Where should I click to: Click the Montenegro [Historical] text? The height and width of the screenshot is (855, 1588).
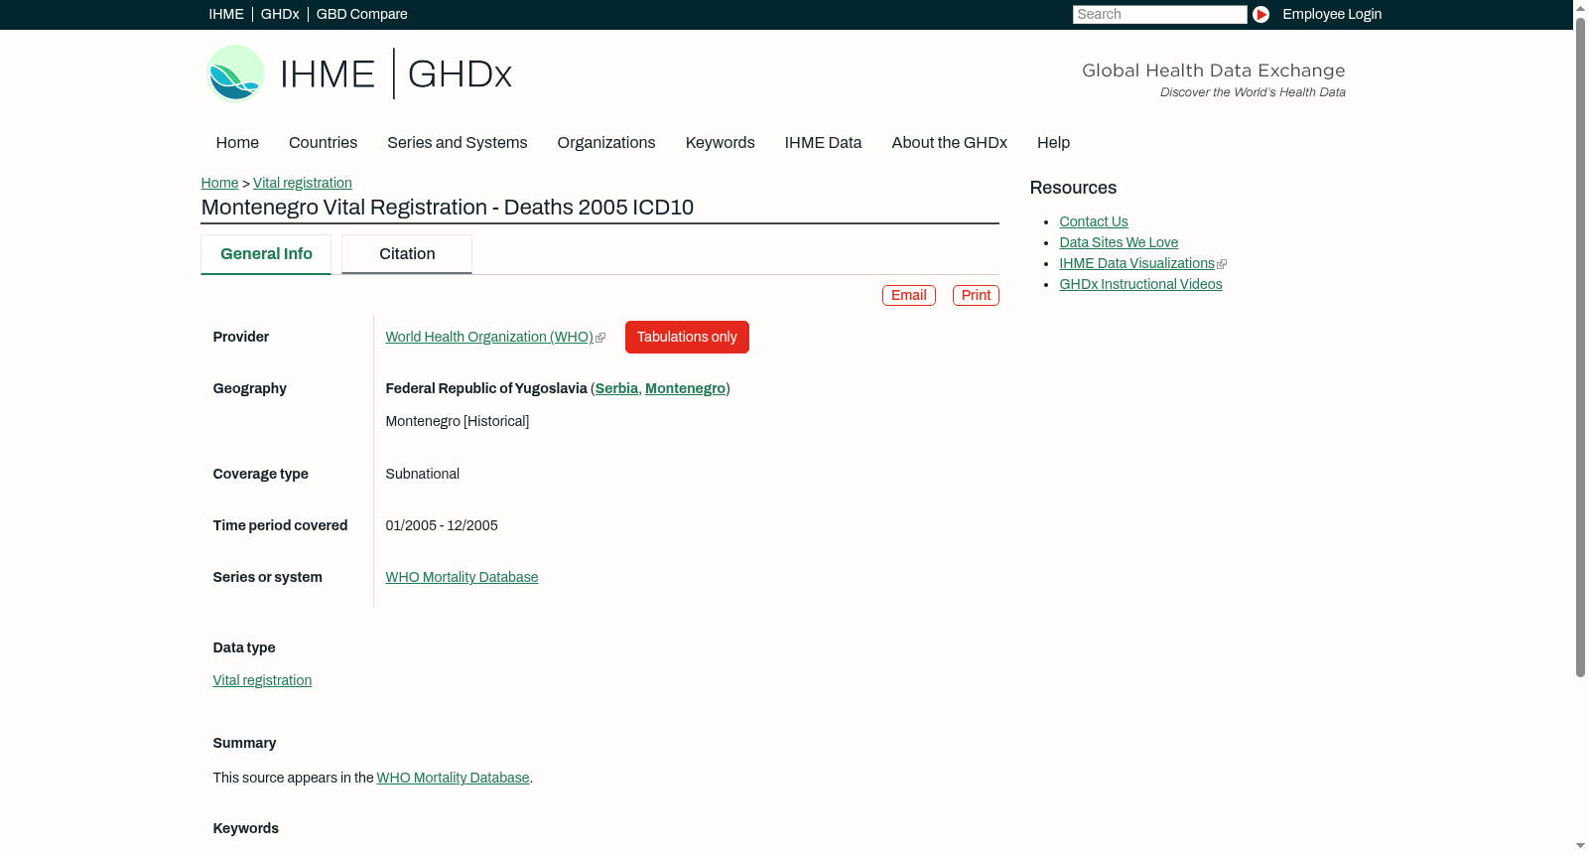pos(458,422)
